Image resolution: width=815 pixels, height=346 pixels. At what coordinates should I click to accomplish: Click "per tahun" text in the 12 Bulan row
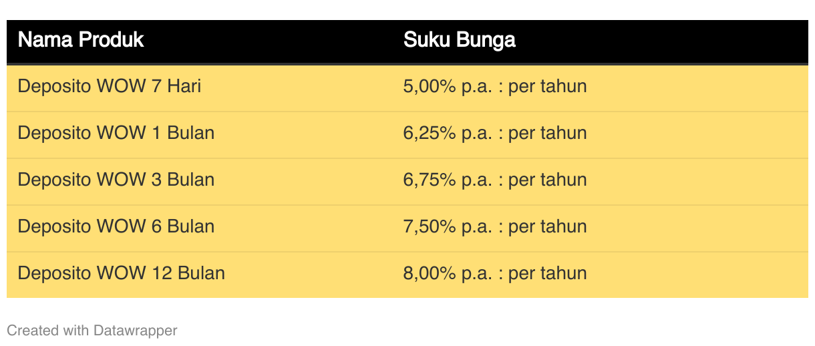(548, 274)
